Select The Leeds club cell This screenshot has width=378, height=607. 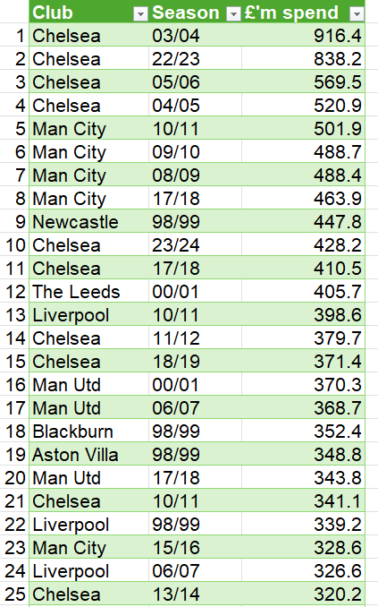click(88, 291)
